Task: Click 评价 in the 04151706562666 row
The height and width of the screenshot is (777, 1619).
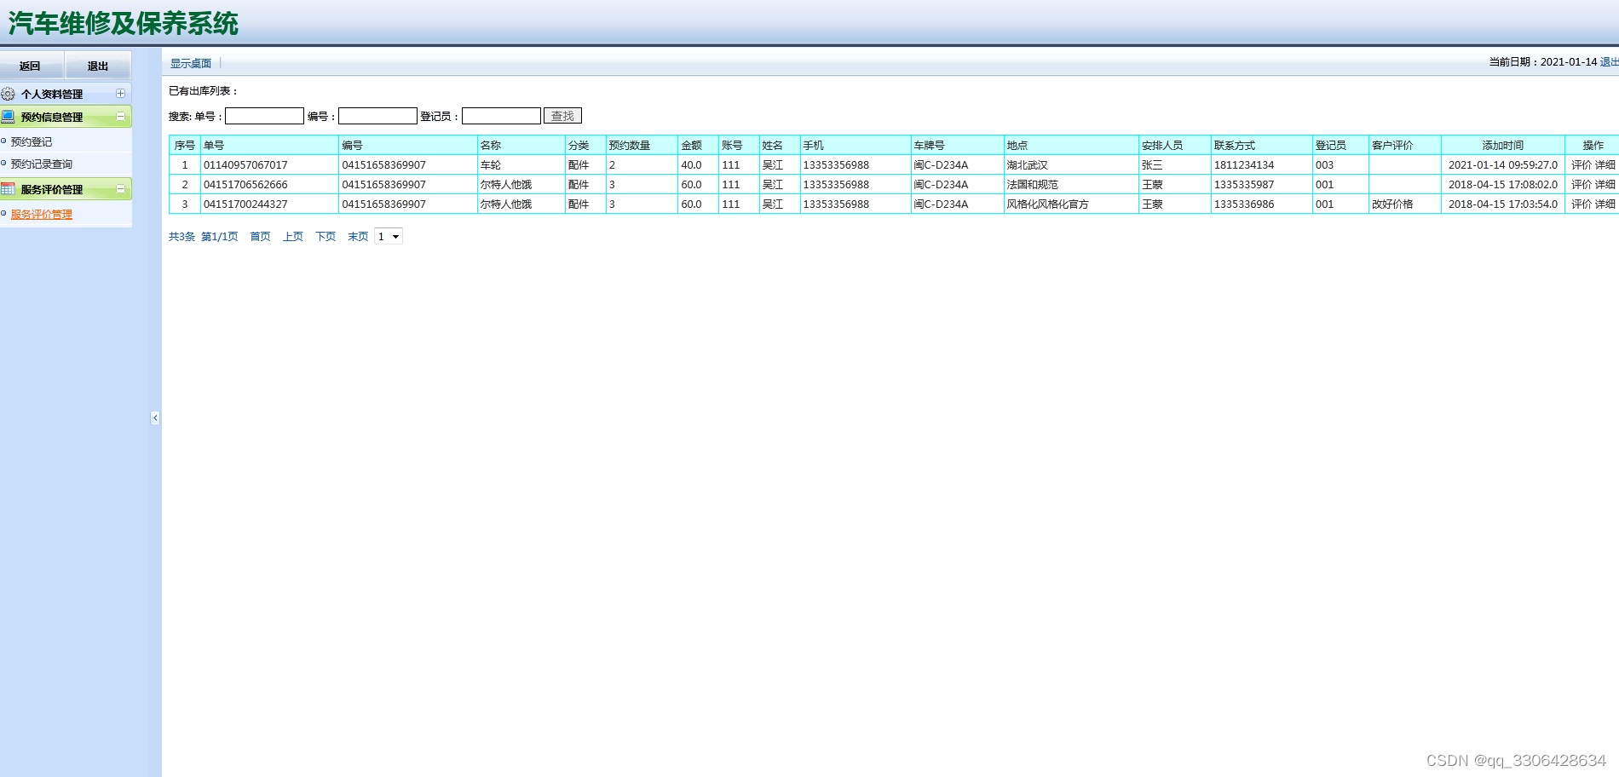Action: (x=1582, y=185)
